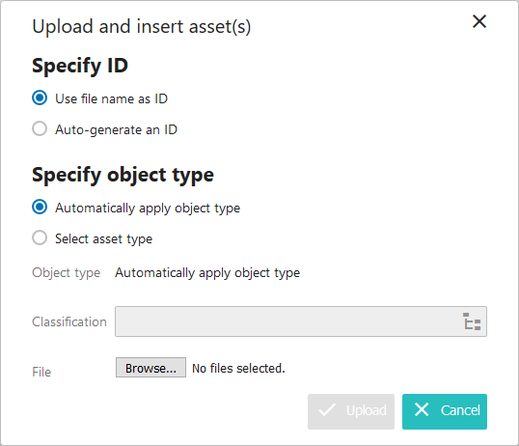Cancel the asset upload

pos(445,411)
